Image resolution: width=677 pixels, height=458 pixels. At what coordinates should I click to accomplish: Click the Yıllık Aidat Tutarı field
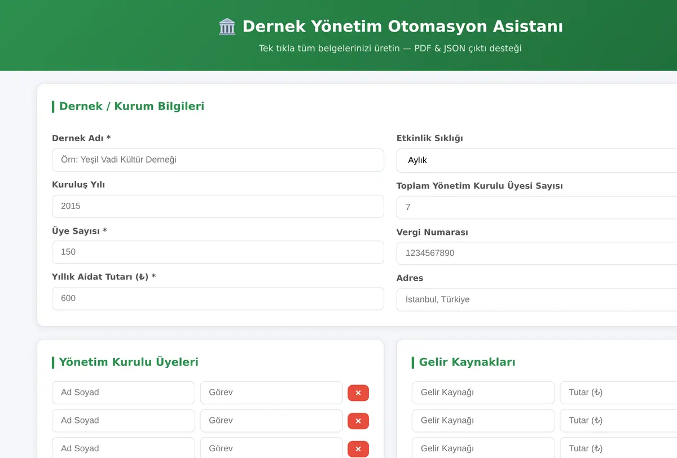pos(218,298)
